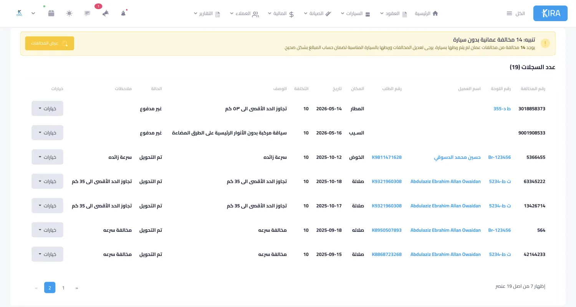The width and height of the screenshot is (576, 307).
Task: Click the رقم اللوحة column header
Action: coord(501,89)
